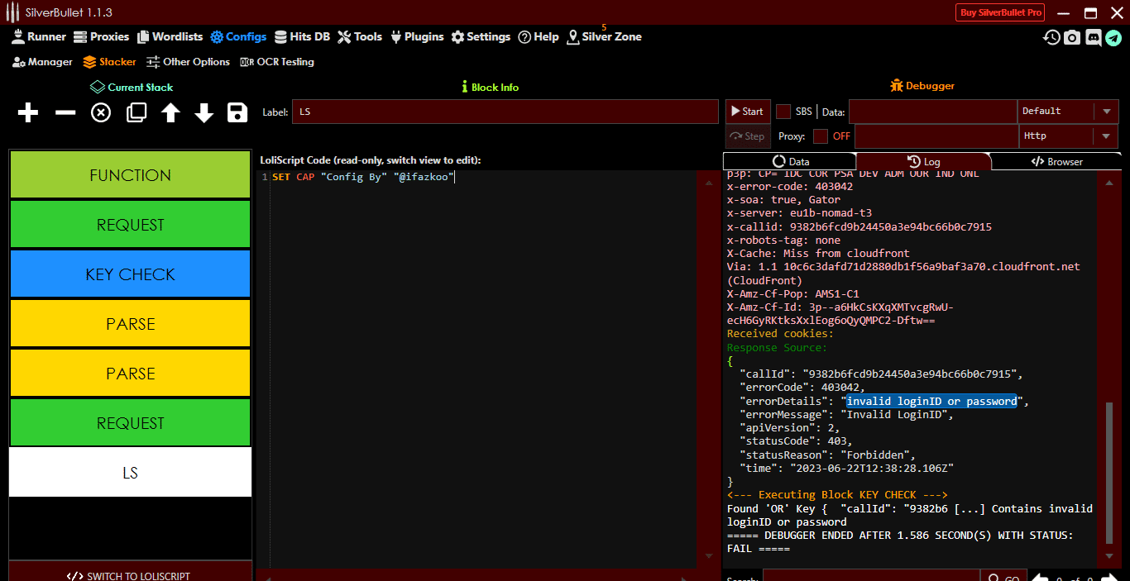The width and height of the screenshot is (1130, 581).
Task: Expand the Configs menu
Action: click(238, 36)
